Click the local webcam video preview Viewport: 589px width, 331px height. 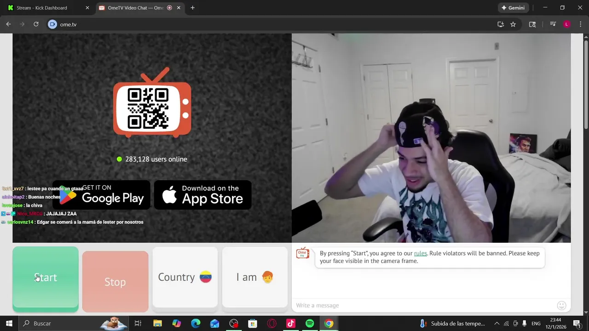coord(431,138)
